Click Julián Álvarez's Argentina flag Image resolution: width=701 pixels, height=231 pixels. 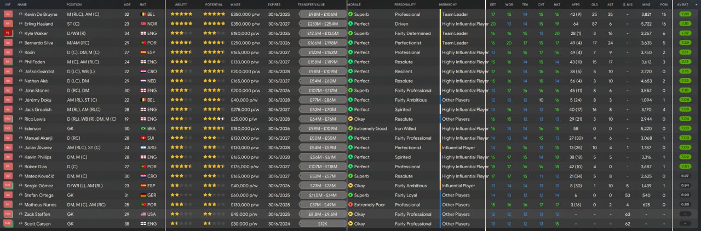pos(144,147)
